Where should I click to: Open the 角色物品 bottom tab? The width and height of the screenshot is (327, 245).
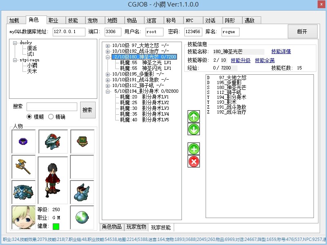tap(112, 227)
